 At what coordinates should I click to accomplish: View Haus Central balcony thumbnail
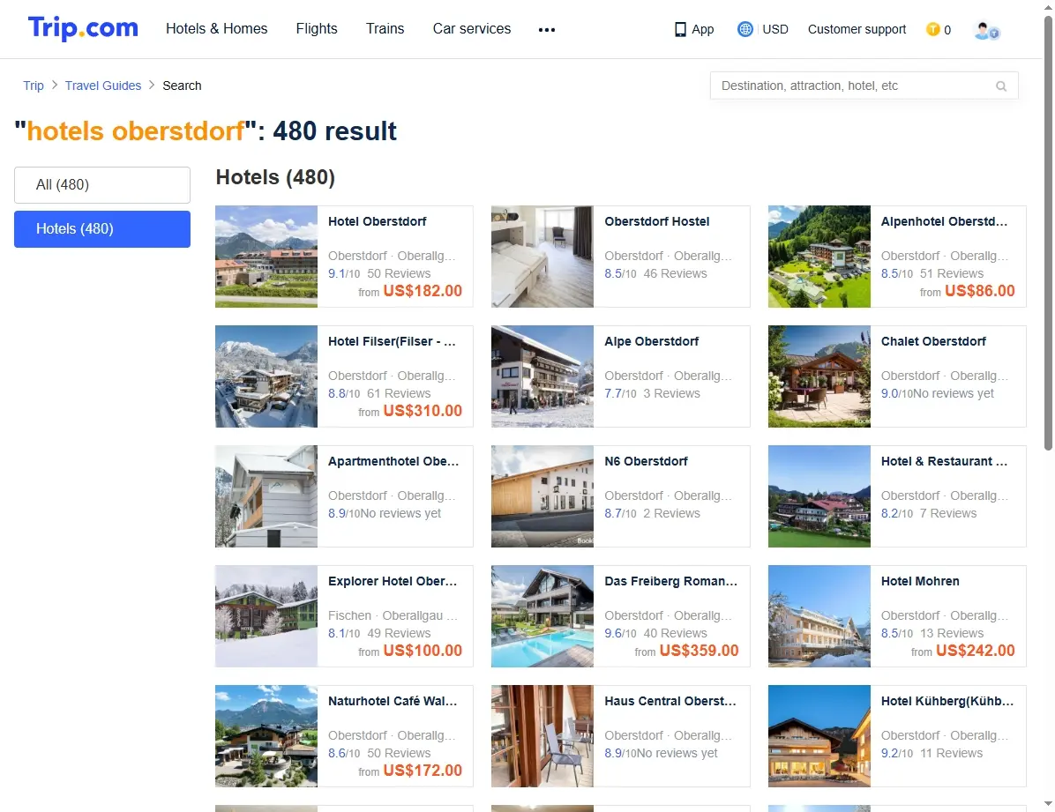coord(542,735)
